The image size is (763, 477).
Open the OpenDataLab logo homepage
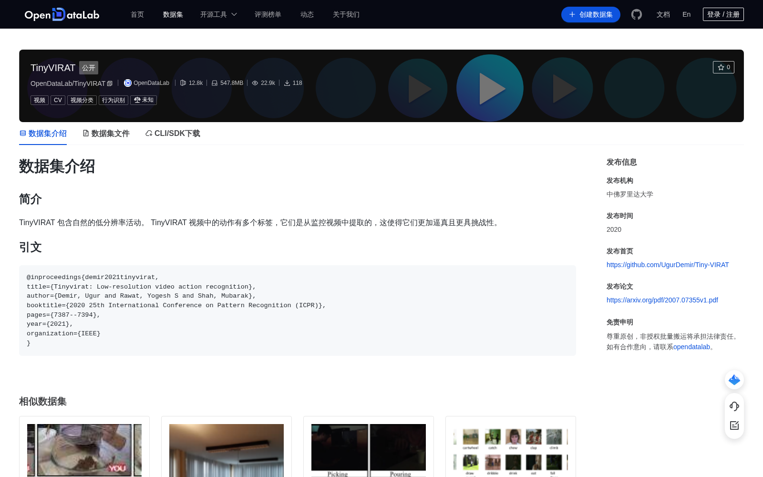62,14
